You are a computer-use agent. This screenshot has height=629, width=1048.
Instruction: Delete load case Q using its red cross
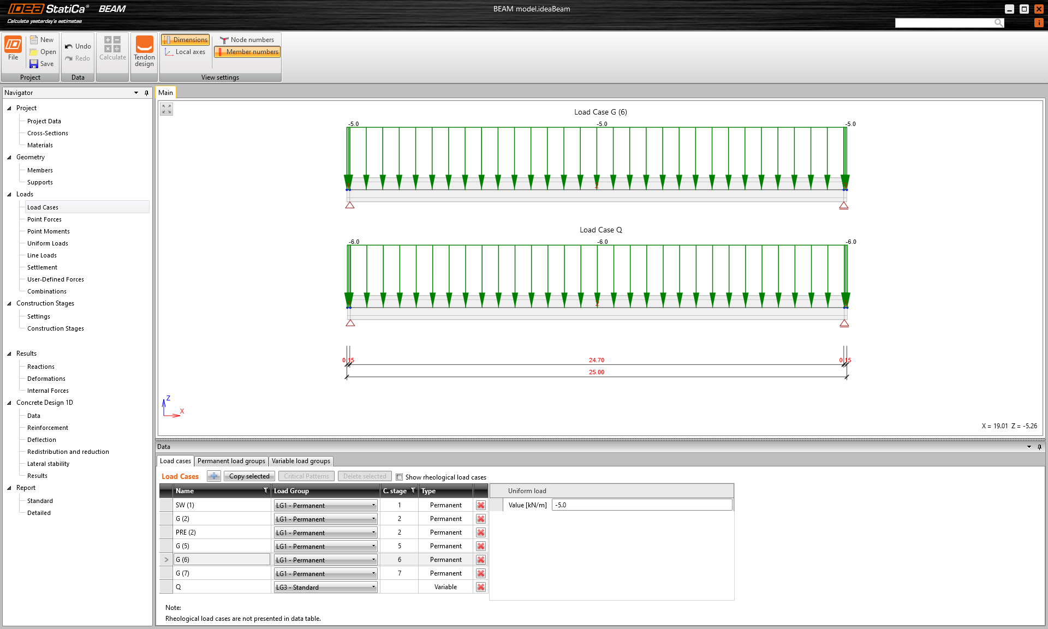pos(480,586)
